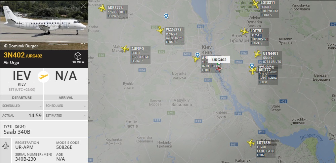Select the WZZ6278 plane on the map
Image resolution: width=336 pixels, height=163 pixels.
[x=160, y=30]
